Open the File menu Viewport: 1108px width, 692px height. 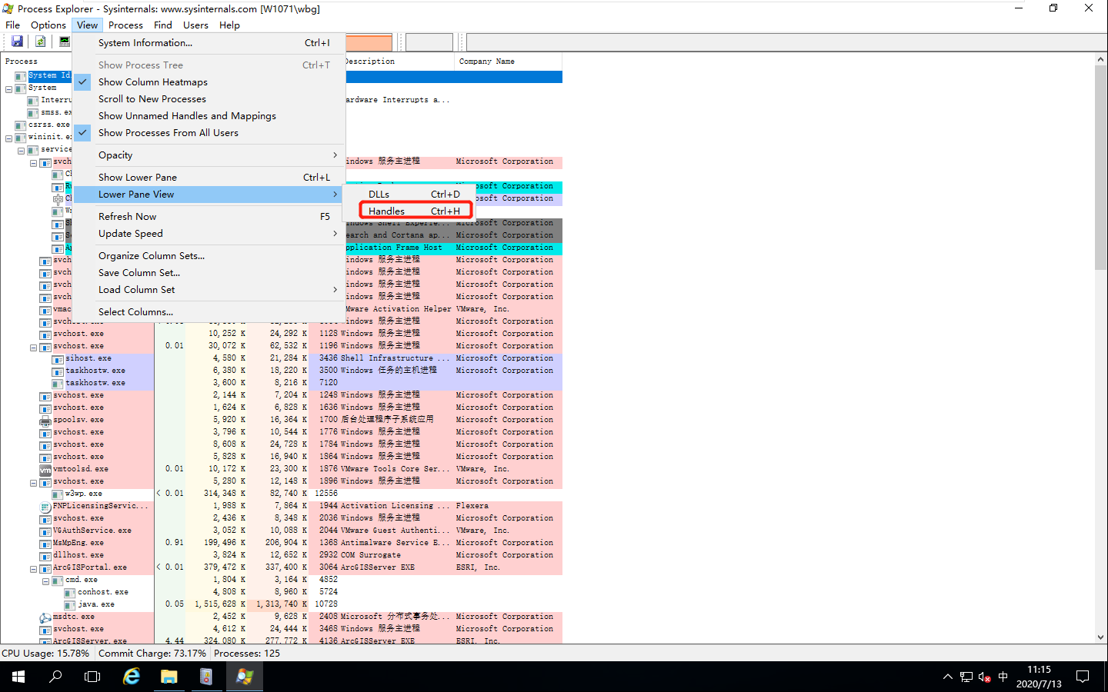(13, 25)
